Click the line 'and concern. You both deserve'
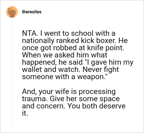144x133 pixels. [x=74, y=106]
